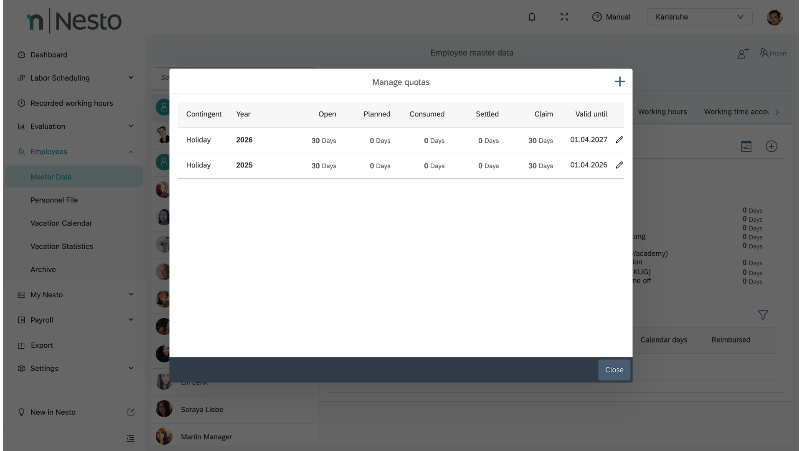Open the Manual help link
This screenshot has width=802, height=451.
611,17
